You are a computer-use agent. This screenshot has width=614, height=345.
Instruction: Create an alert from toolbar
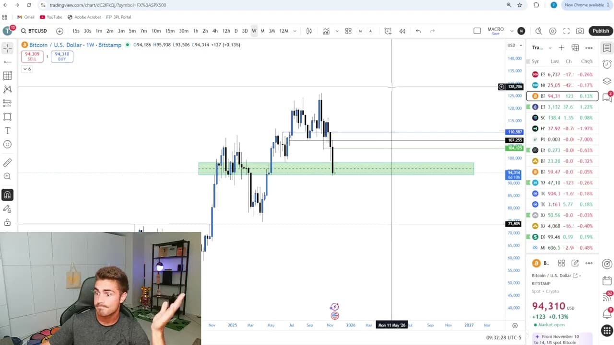pos(388,31)
